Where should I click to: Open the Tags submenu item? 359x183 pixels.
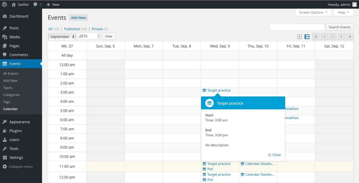click(x=7, y=102)
